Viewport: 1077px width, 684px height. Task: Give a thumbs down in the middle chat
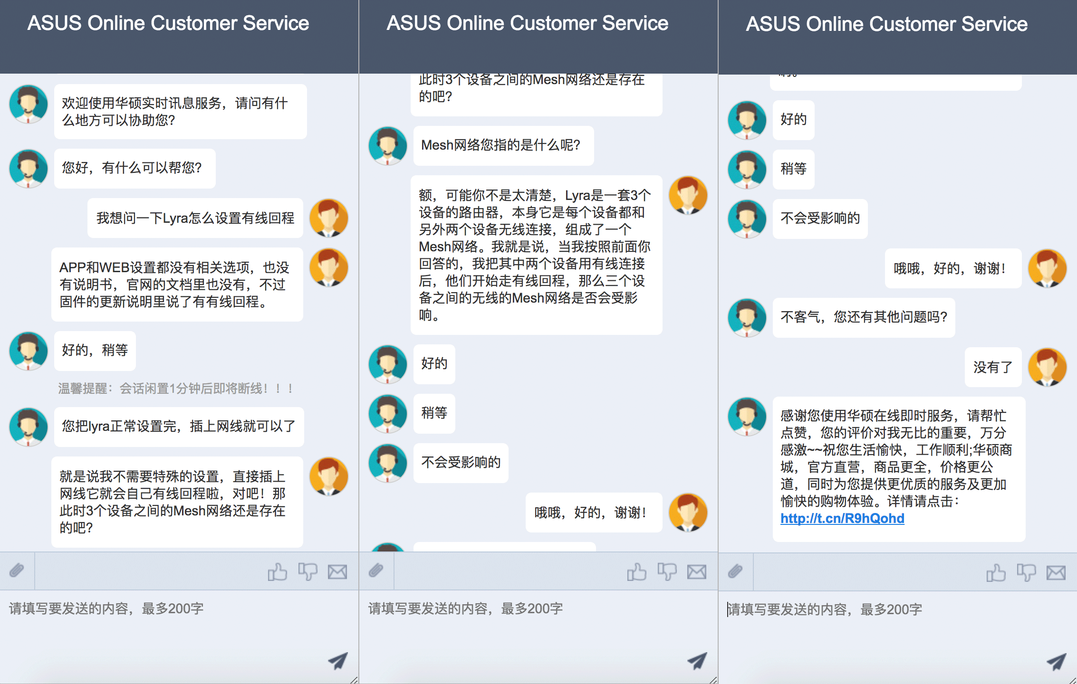pyautogui.click(x=667, y=571)
